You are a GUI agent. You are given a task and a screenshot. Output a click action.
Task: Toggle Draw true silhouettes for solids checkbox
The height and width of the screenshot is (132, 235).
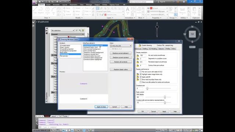(x=141, y=82)
